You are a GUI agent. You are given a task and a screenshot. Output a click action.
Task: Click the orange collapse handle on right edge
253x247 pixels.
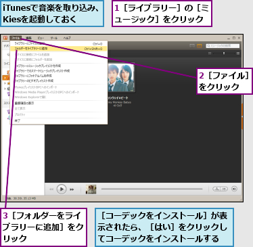pos(242,116)
